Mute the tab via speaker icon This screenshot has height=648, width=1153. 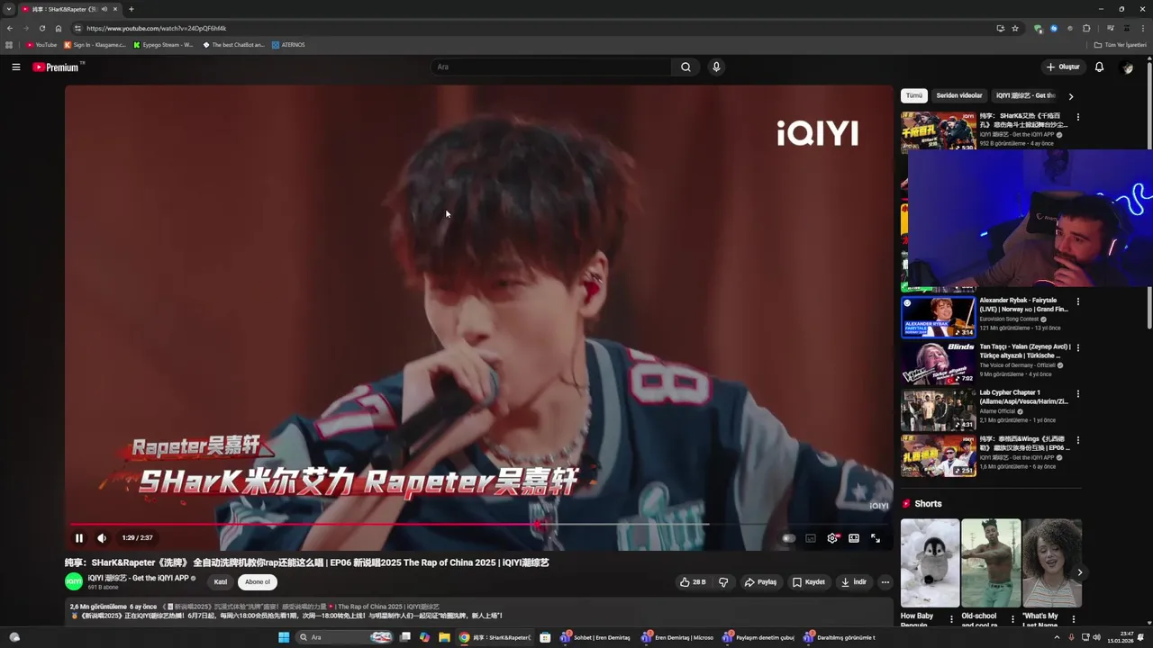tap(104, 9)
